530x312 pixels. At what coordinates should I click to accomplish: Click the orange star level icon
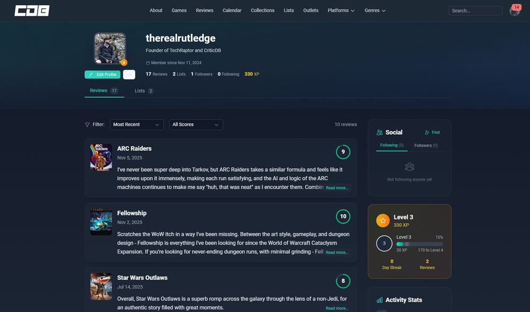click(x=383, y=221)
